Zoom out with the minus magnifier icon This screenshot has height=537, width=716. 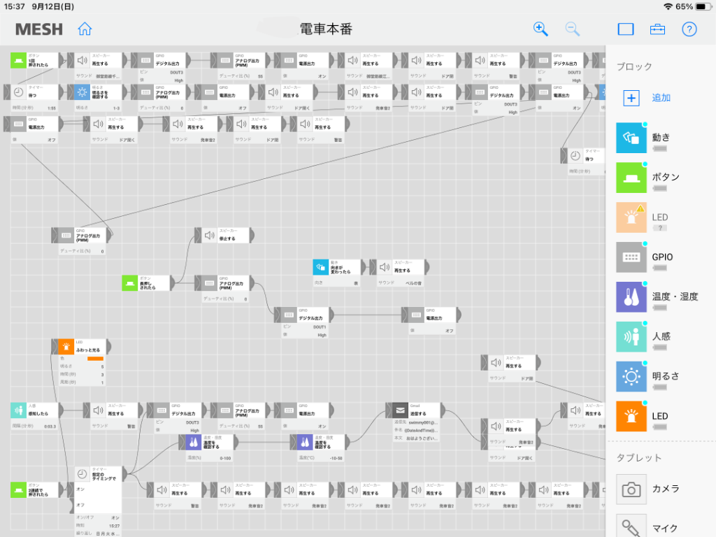tap(572, 29)
